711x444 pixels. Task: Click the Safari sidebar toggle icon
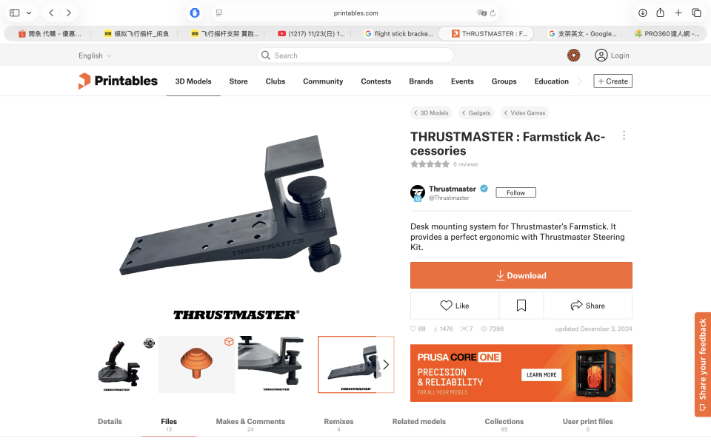[15, 13]
